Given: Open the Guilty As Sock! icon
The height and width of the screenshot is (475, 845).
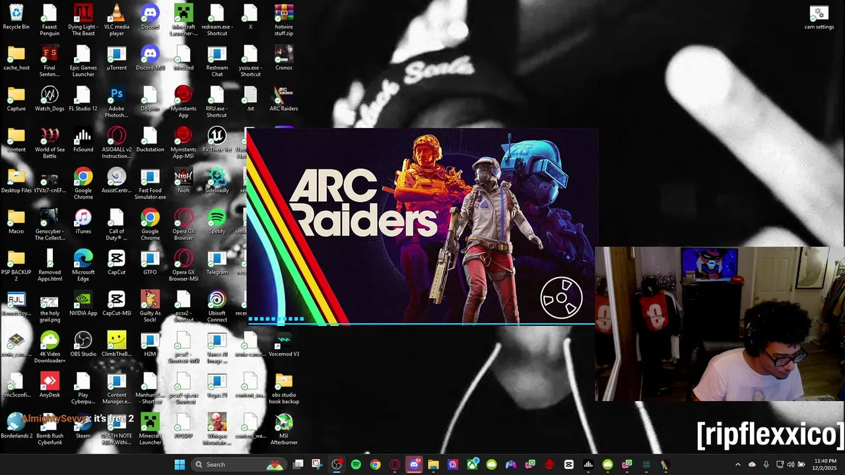Looking at the screenshot, I should click(x=150, y=306).
